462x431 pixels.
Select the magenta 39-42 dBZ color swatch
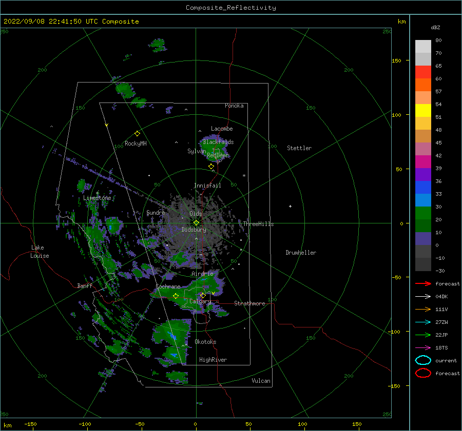423,162
